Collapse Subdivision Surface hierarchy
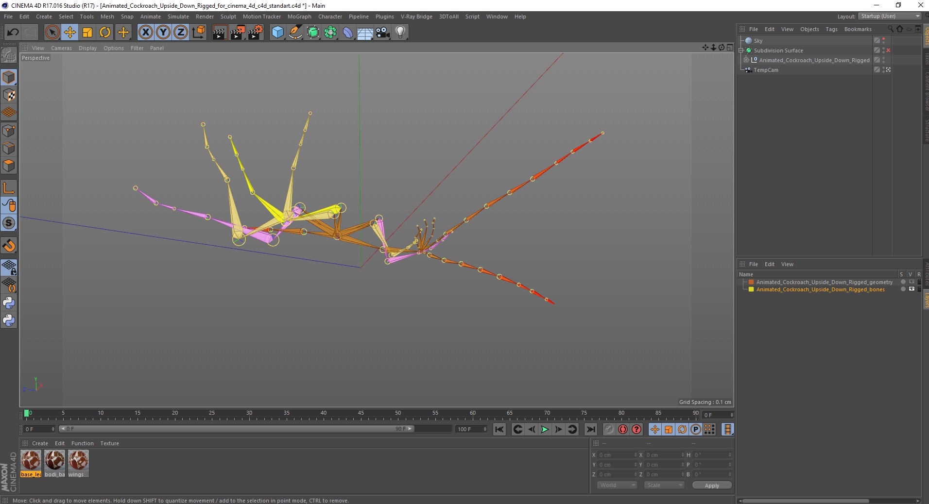929x504 pixels. pyautogui.click(x=741, y=50)
